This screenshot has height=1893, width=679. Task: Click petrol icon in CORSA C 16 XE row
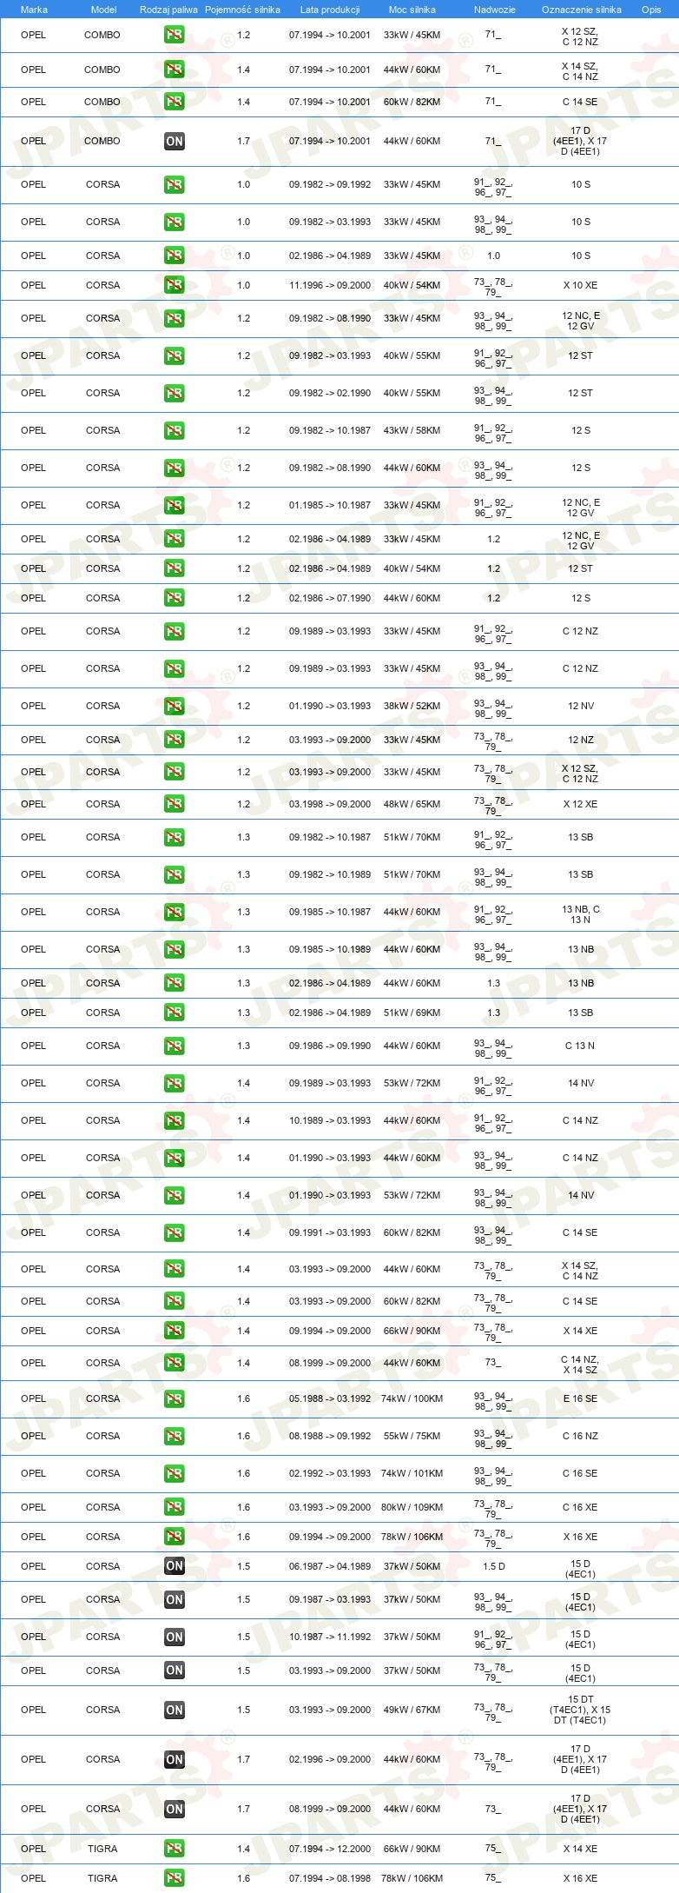pyautogui.click(x=175, y=1508)
